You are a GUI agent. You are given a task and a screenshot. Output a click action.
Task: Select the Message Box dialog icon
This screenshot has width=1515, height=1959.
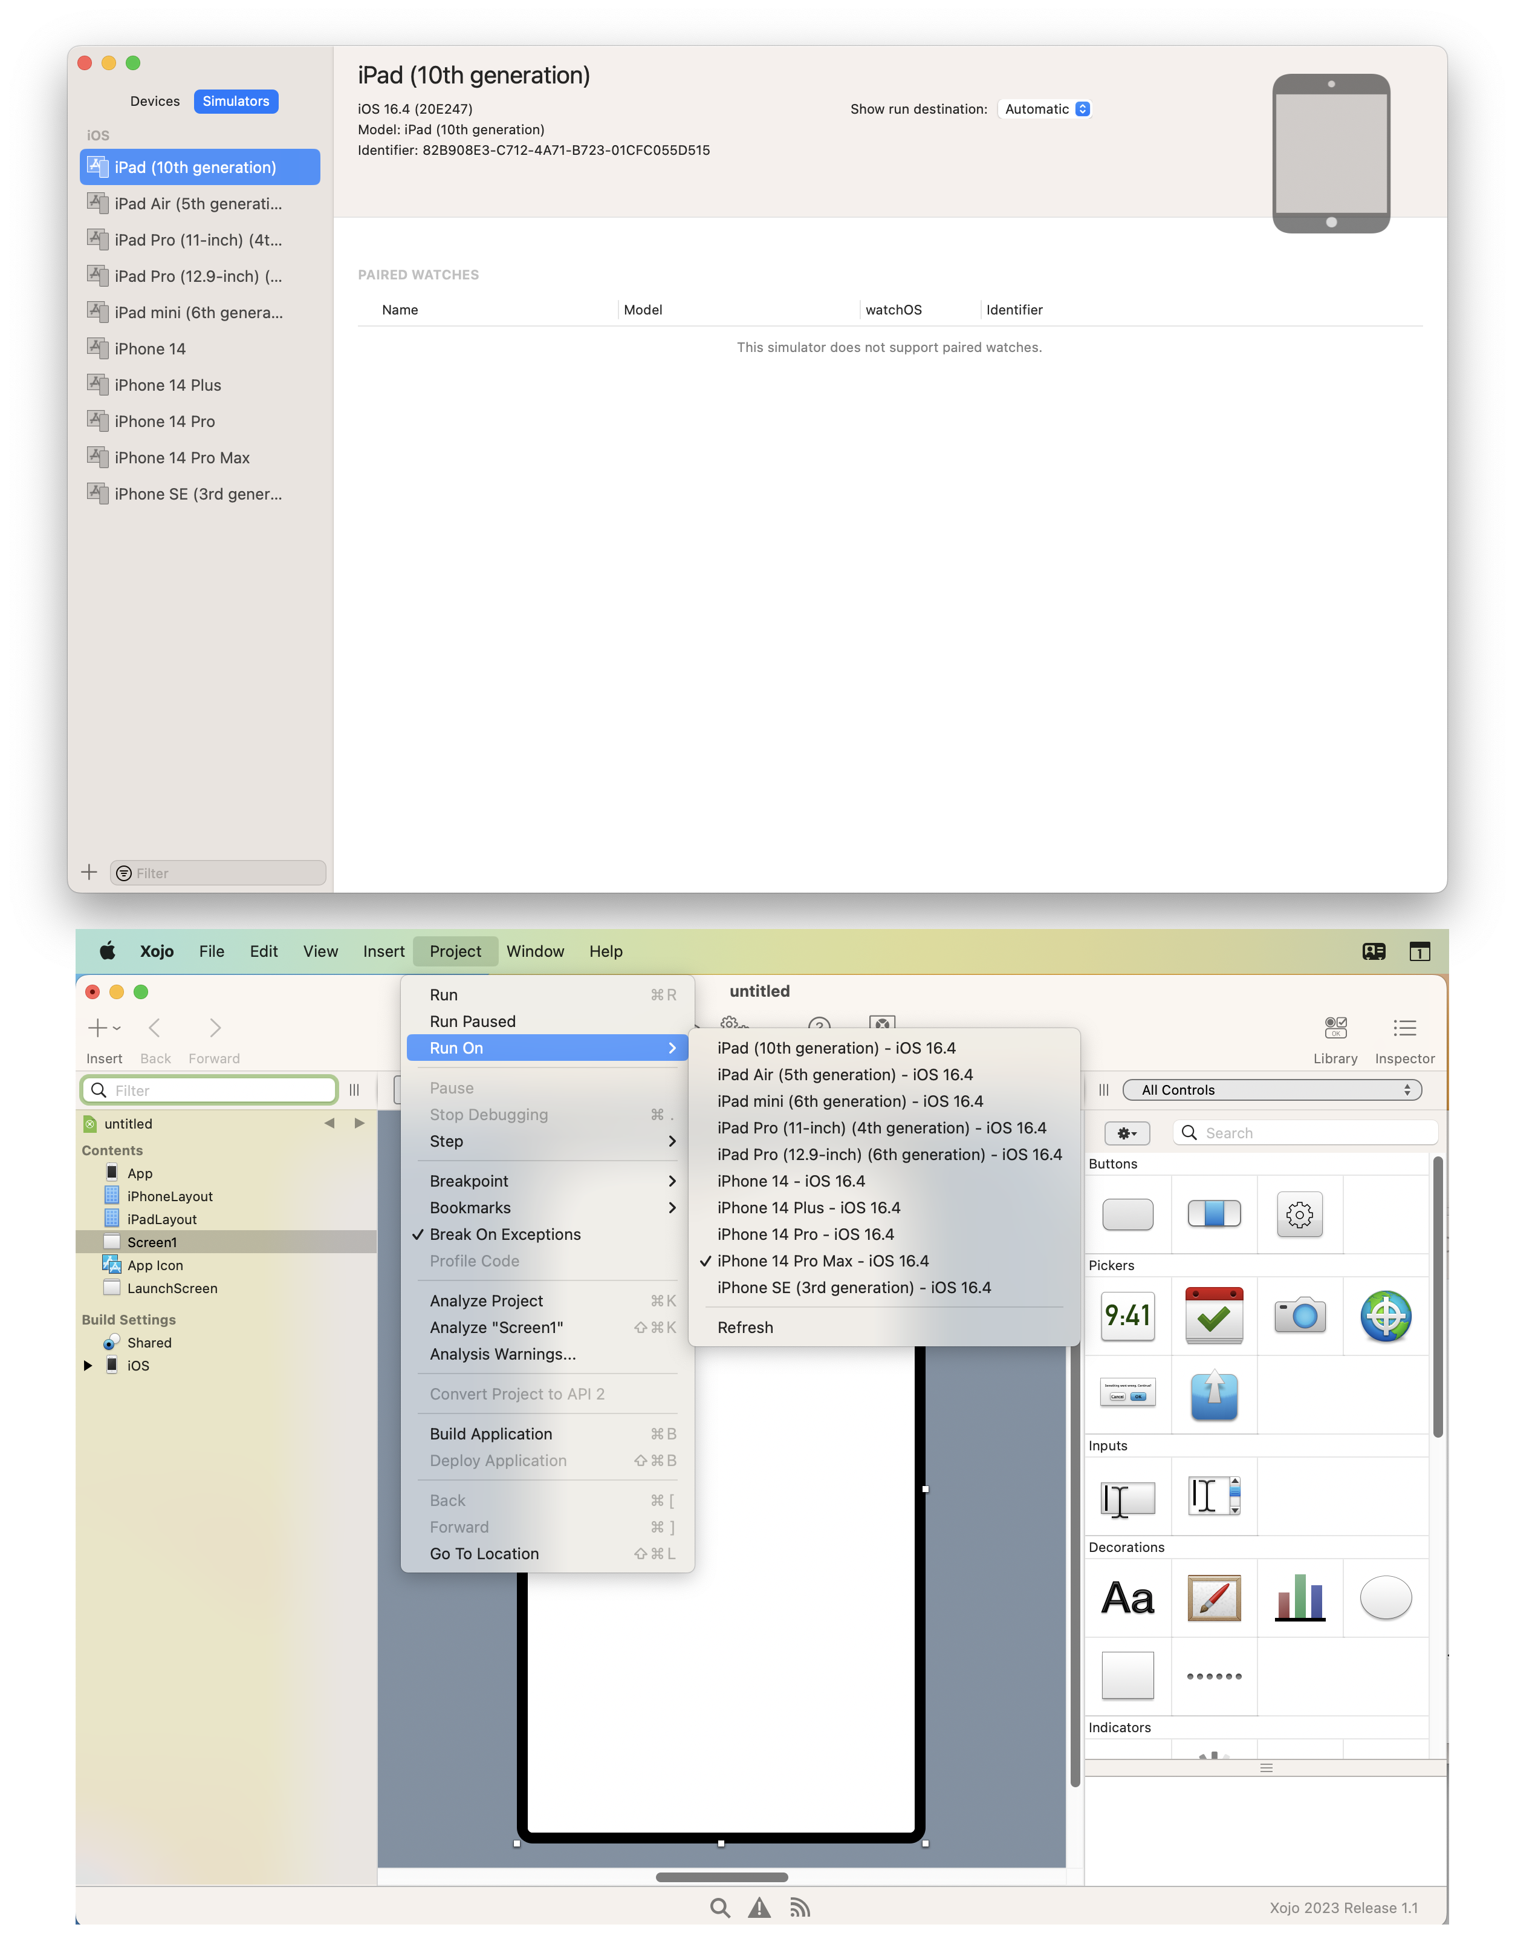1127,1392
